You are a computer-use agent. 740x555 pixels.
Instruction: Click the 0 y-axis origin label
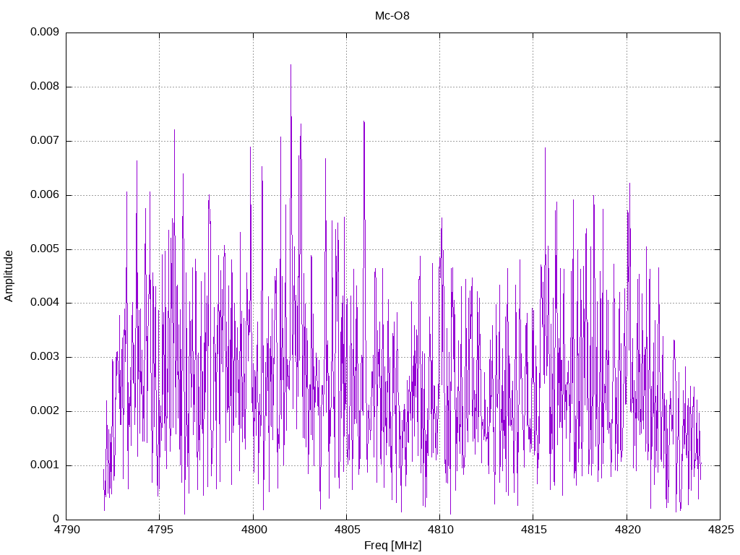coord(56,519)
